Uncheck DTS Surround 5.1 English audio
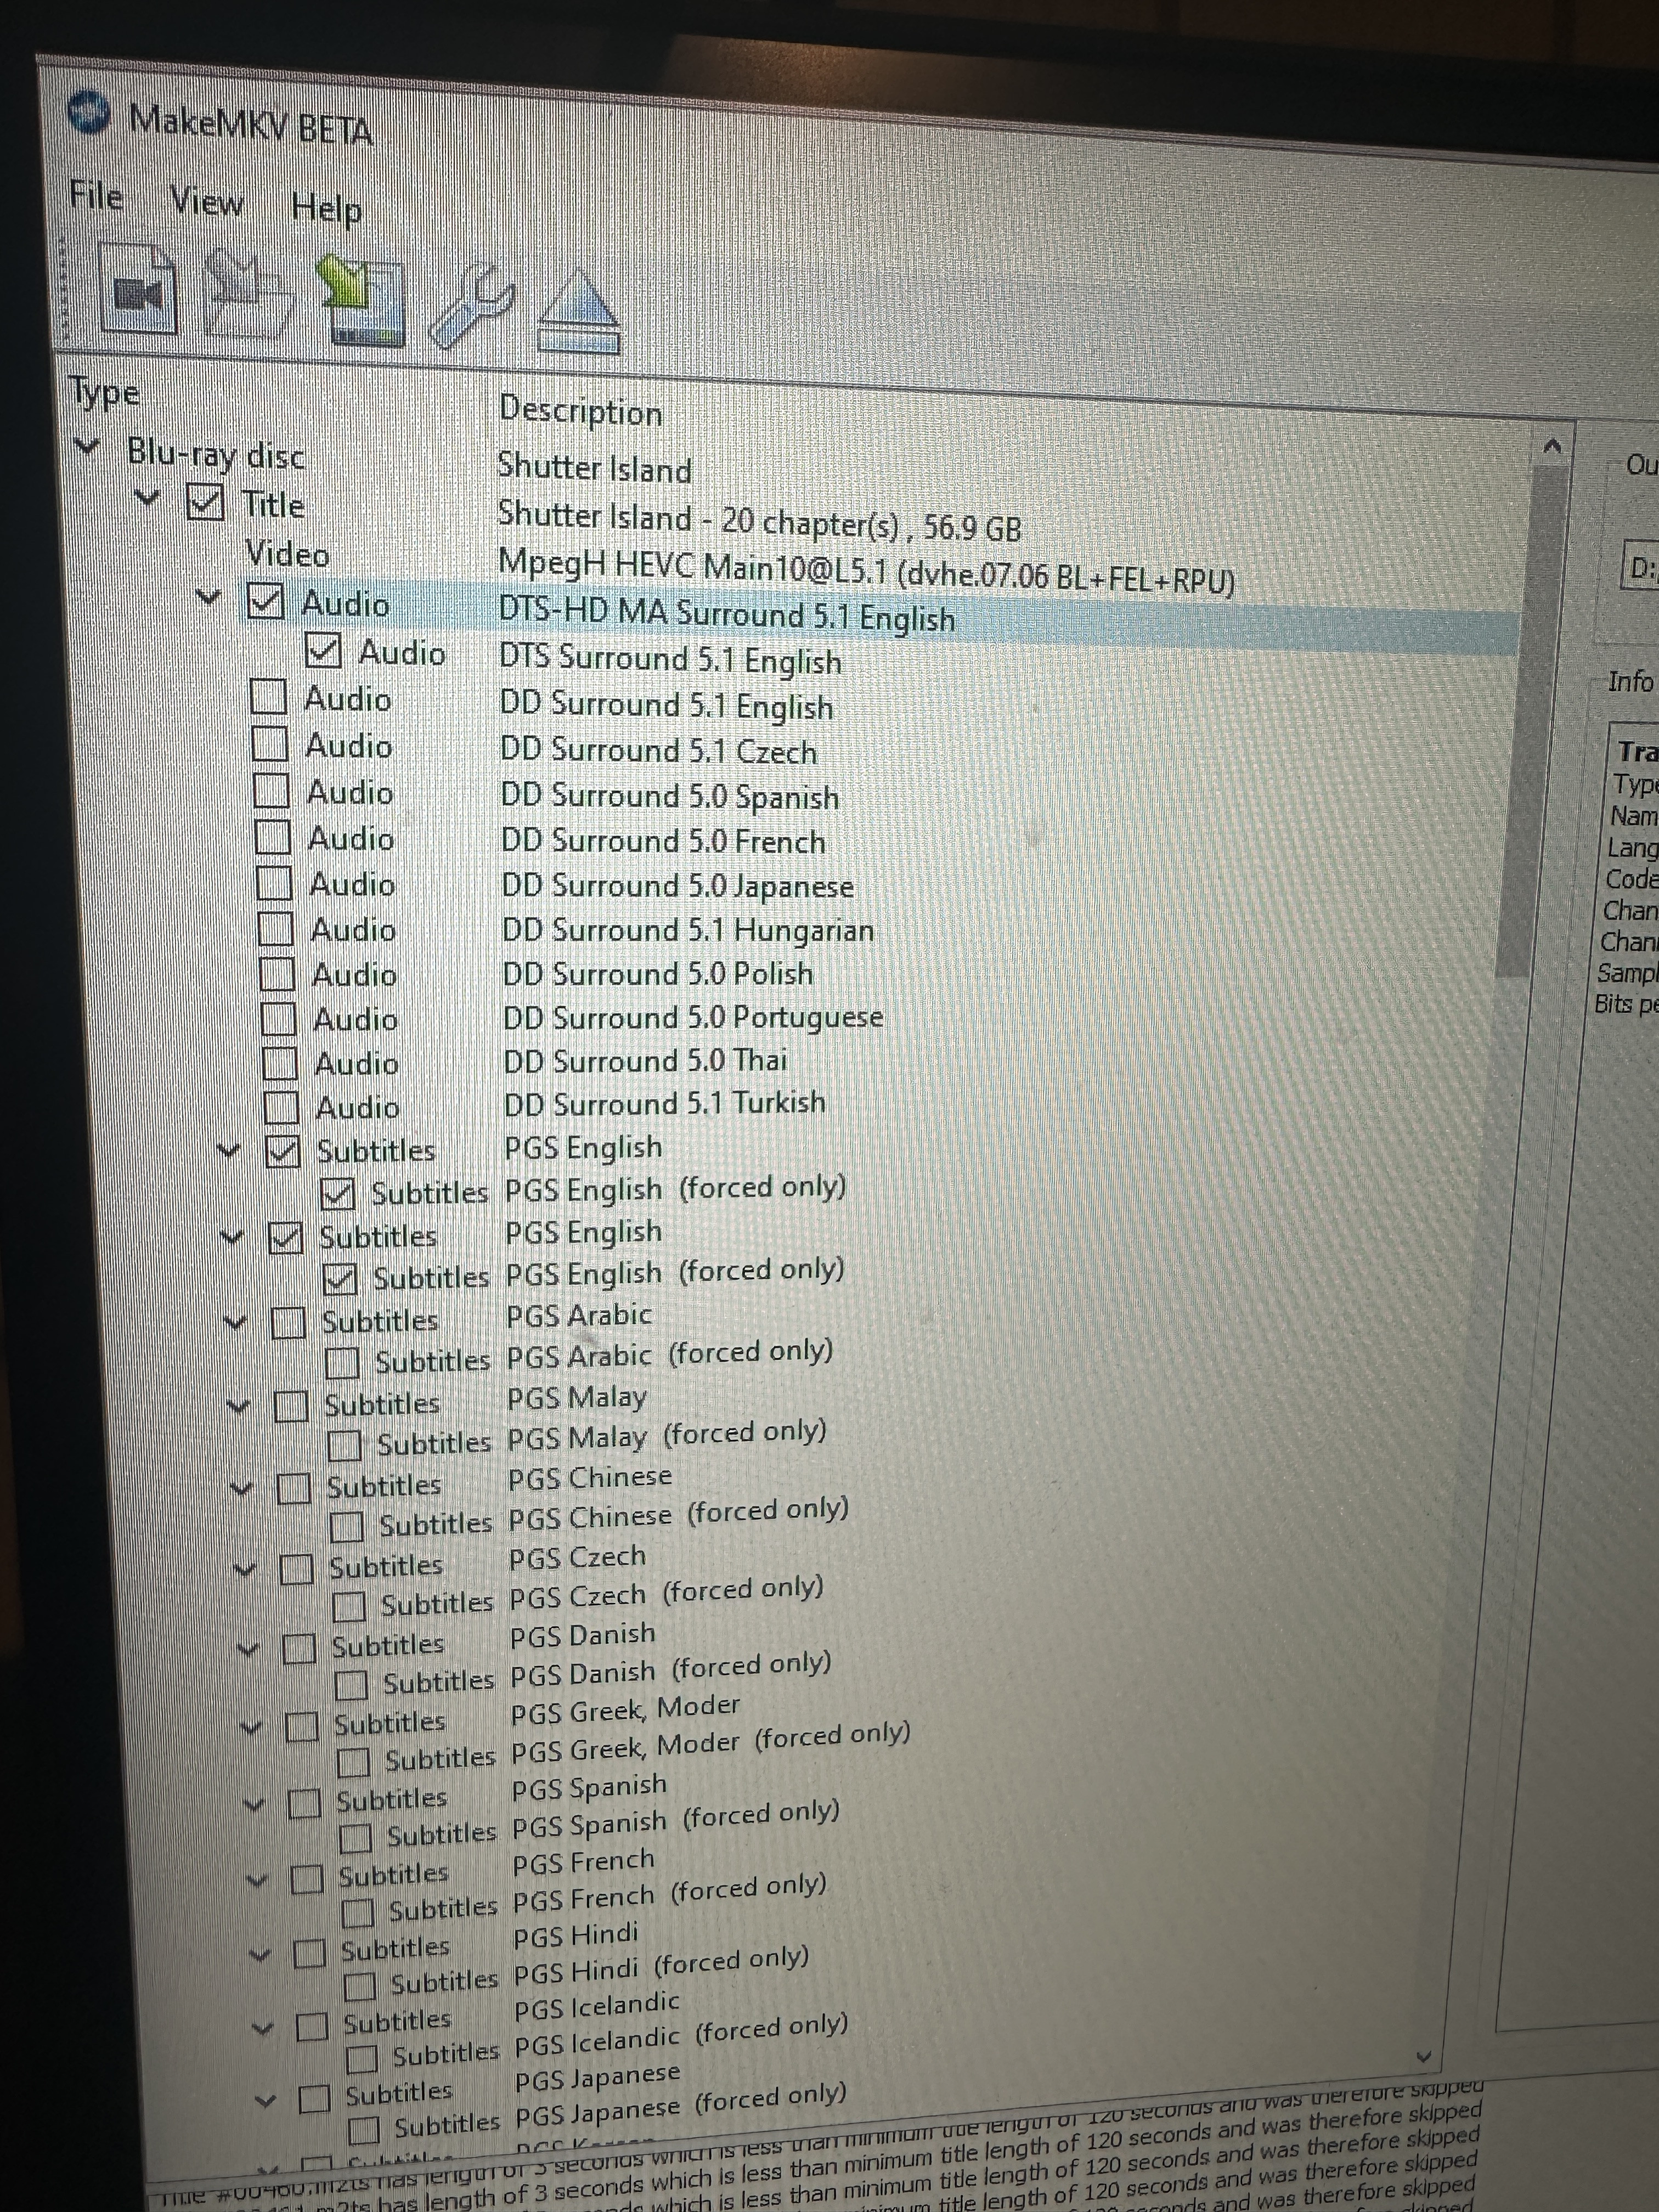 [323, 651]
